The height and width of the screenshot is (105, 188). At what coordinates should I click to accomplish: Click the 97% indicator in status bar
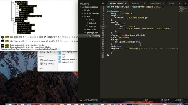[x=147, y=100]
